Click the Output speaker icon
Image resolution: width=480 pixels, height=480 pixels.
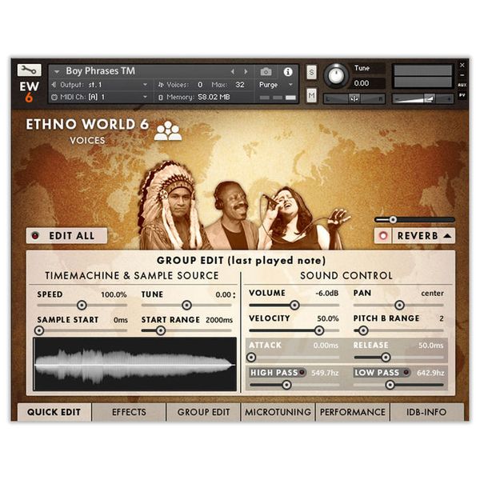tap(54, 85)
